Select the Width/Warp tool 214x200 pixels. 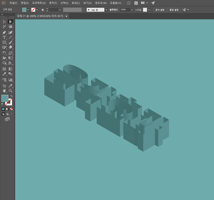click(4, 58)
